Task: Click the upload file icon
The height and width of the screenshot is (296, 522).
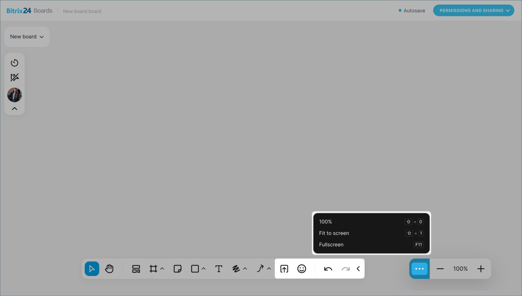Action: click(x=284, y=269)
